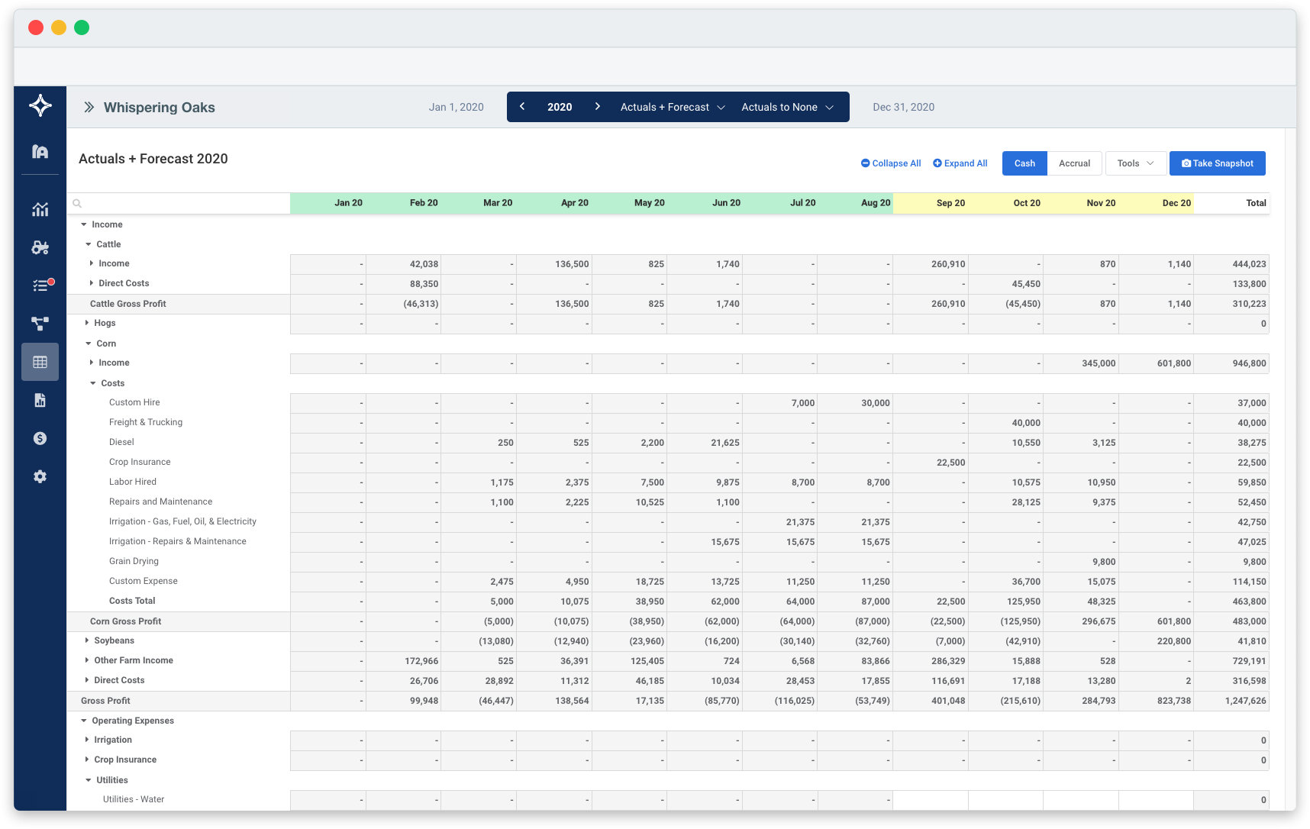Viewport: 1310px width, 829px height.
Task: Open settings gear in sidebar
Action: pos(40,476)
